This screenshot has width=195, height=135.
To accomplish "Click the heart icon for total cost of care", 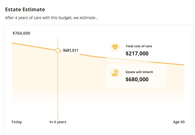I will [x=115, y=47].
